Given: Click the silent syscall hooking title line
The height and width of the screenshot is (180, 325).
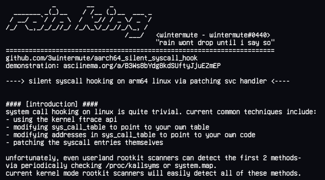Looking at the screenshot, I should (x=147, y=81).
